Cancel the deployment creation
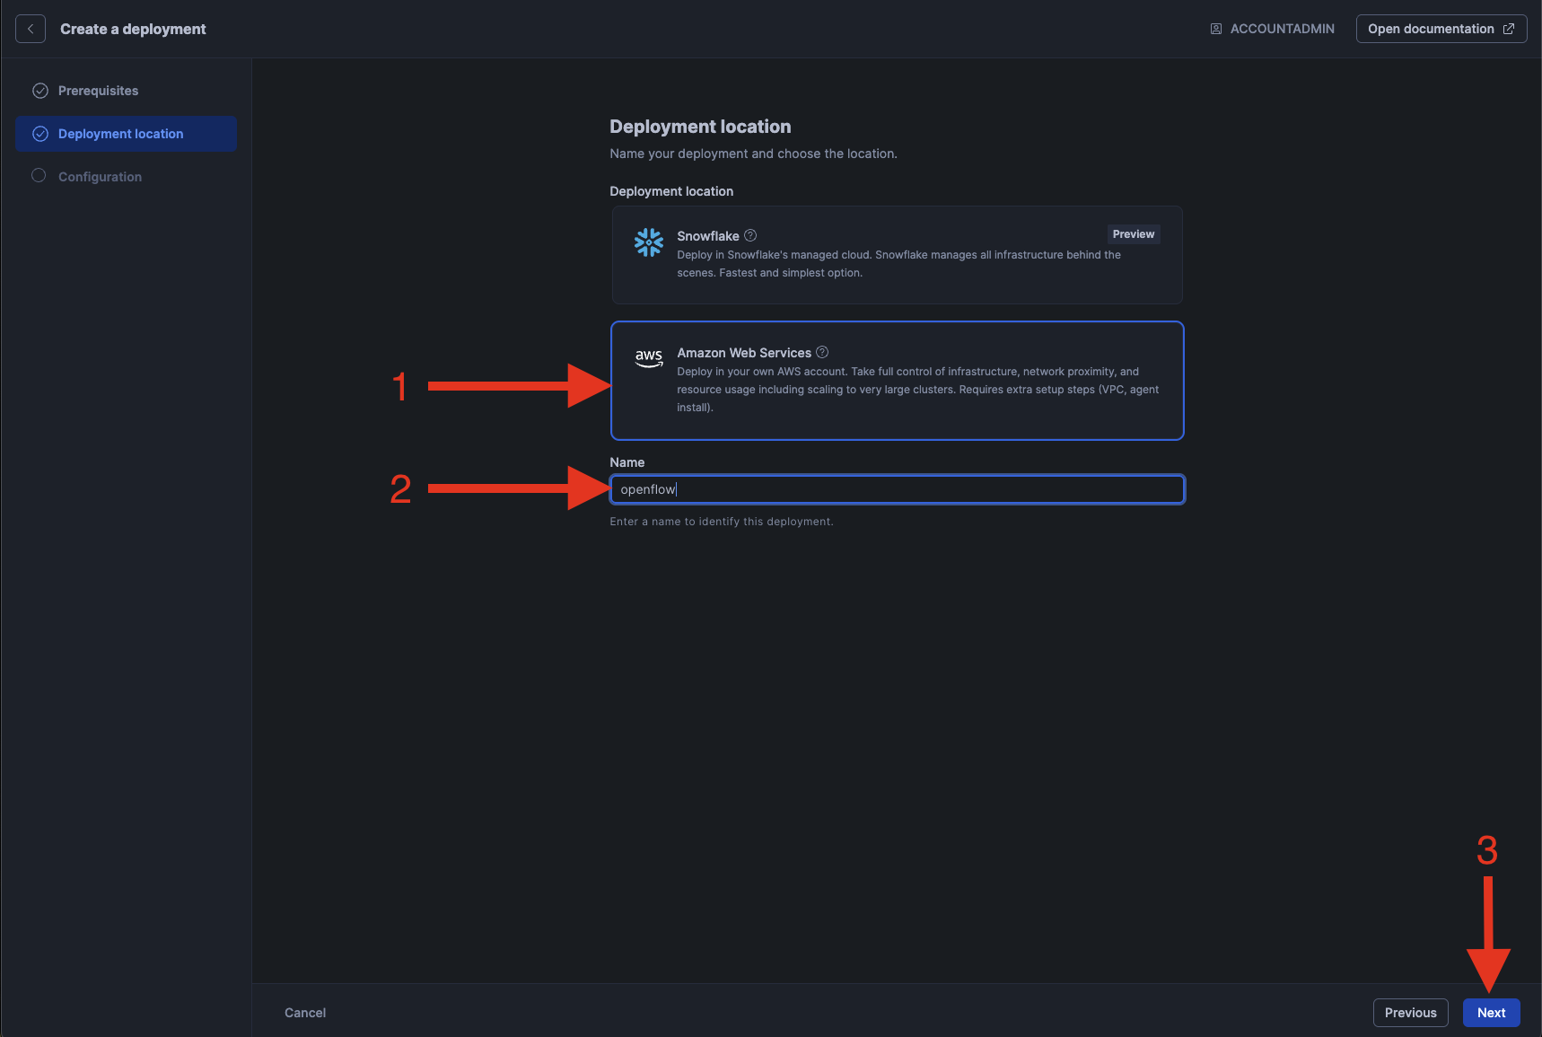The image size is (1542, 1037). [x=305, y=1013]
